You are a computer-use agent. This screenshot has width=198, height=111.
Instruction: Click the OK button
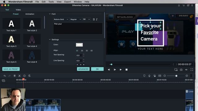point(97,69)
